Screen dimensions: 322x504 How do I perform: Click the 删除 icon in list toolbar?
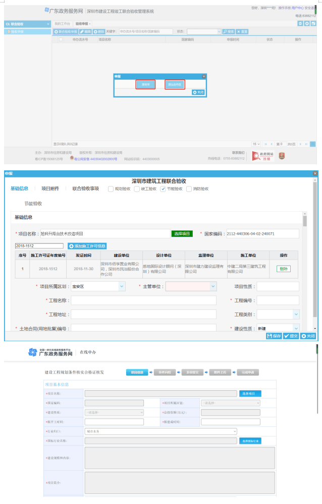[x=95, y=31]
